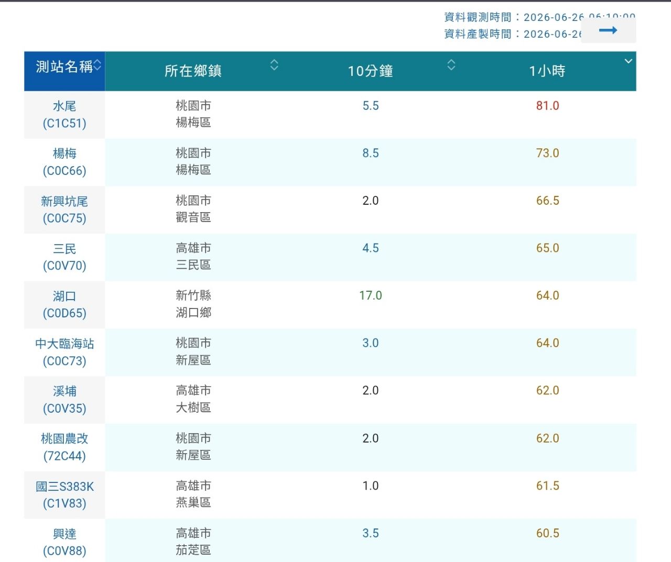Click the 資料產製時間 timestamp text
The width and height of the screenshot is (671, 562).
coord(513,34)
